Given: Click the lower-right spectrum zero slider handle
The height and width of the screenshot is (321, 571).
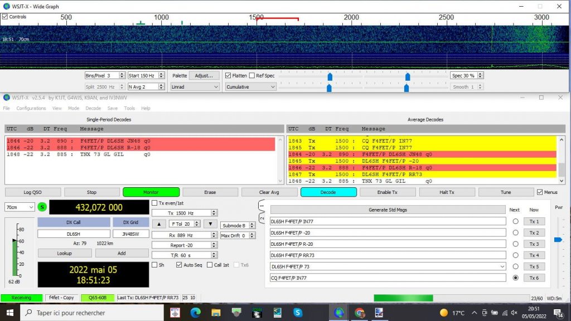Looking at the screenshot, I should pos(407,87).
